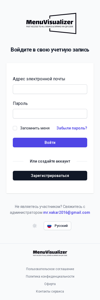Open the "Забыли пароль?" link
The height and width of the screenshot is (300, 100).
pos(72,128)
